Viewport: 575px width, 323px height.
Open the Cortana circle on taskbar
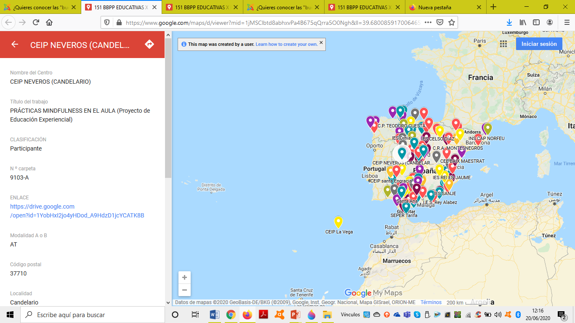[x=176, y=315]
